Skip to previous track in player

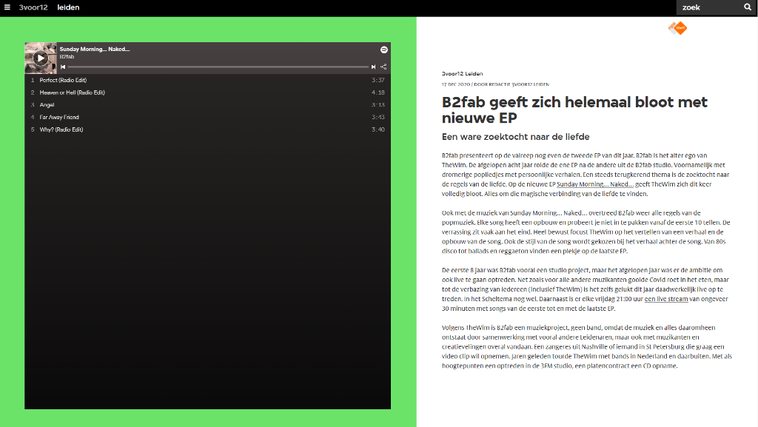[x=63, y=67]
